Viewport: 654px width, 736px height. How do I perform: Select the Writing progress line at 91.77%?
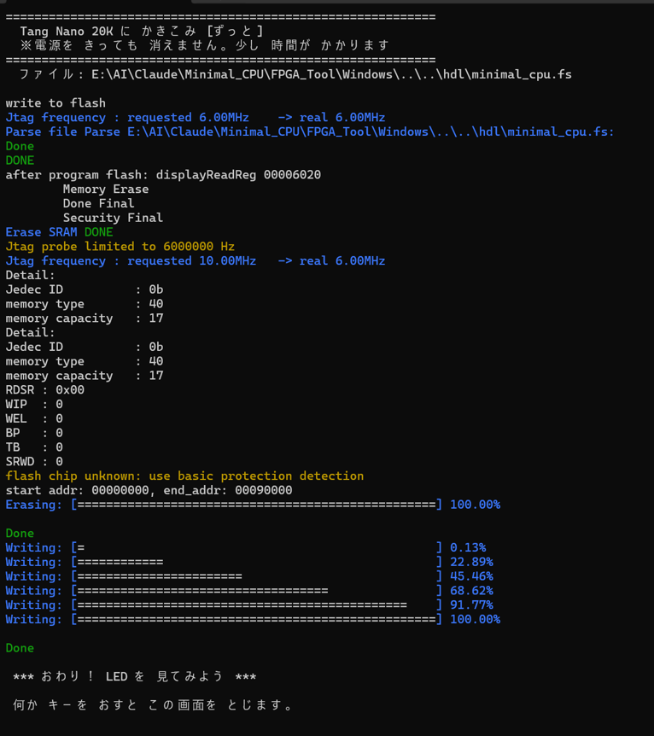tap(249, 605)
